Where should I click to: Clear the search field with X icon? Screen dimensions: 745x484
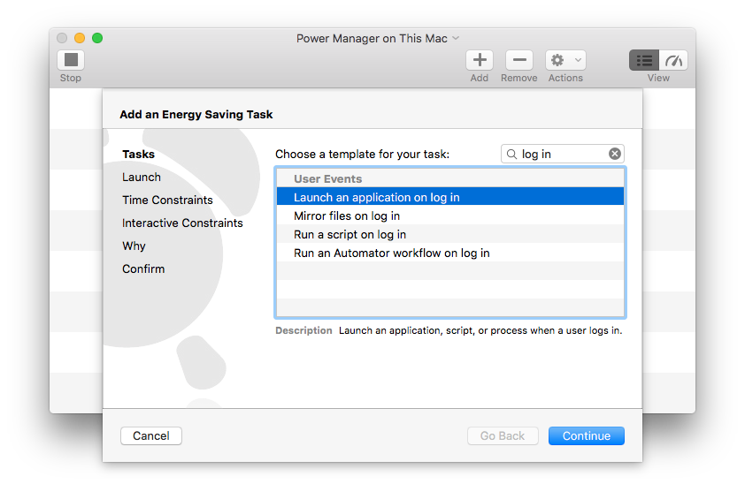(x=615, y=154)
